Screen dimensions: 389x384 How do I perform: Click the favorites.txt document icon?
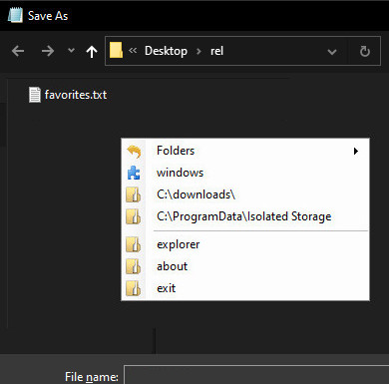(x=35, y=95)
